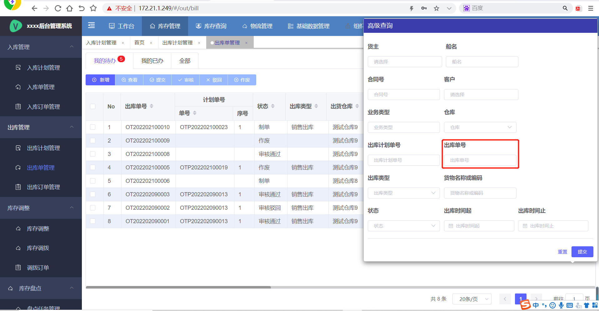The width and height of the screenshot is (599, 311).
Task: Tick the select-all checkbox in table header
Action: point(92,106)
